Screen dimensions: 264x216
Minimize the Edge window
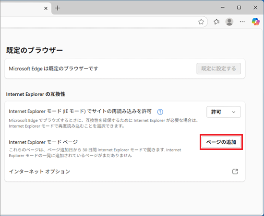point(223,8)
